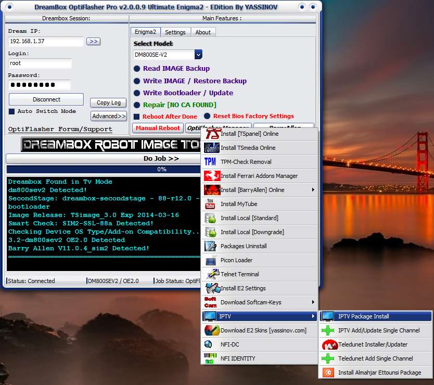Image resolution: width=434 pixels, height=385 pixels.
Task: Click the Almahjar Ettounsi Package icon
Action: click(x=328, y=373)
